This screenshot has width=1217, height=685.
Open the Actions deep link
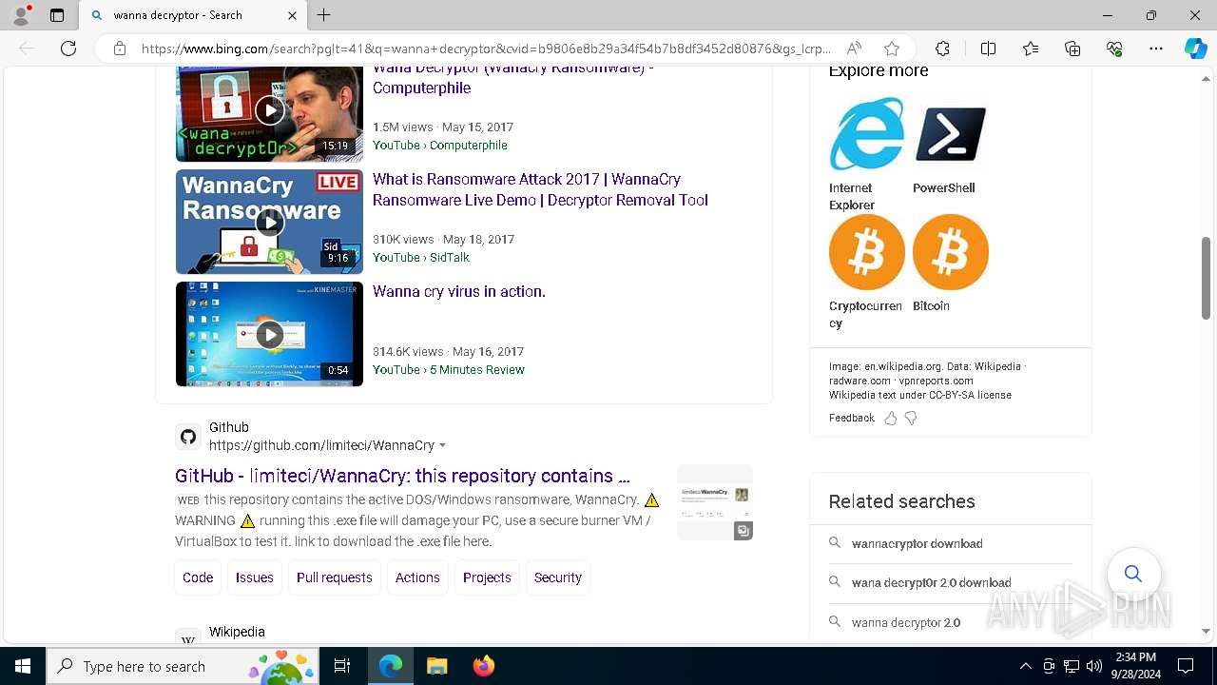point(417,577)
